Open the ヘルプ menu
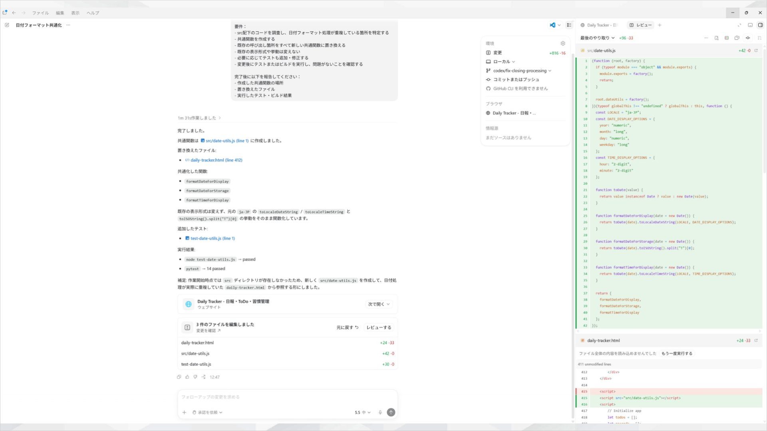Image resolution: width=767 pixels, height=431 pixels. [93, 13]
